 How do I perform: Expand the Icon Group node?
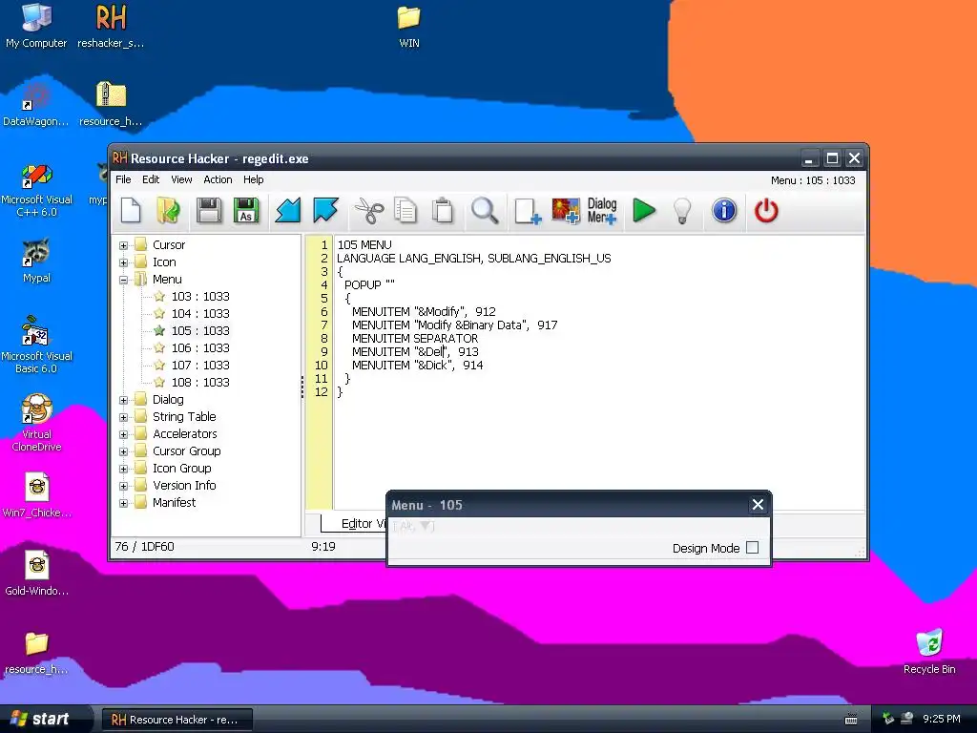123,469
